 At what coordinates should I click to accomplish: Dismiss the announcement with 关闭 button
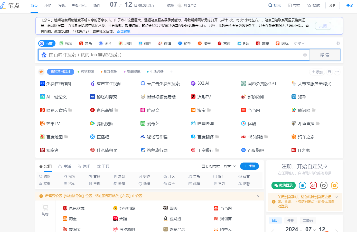point(323,26)
